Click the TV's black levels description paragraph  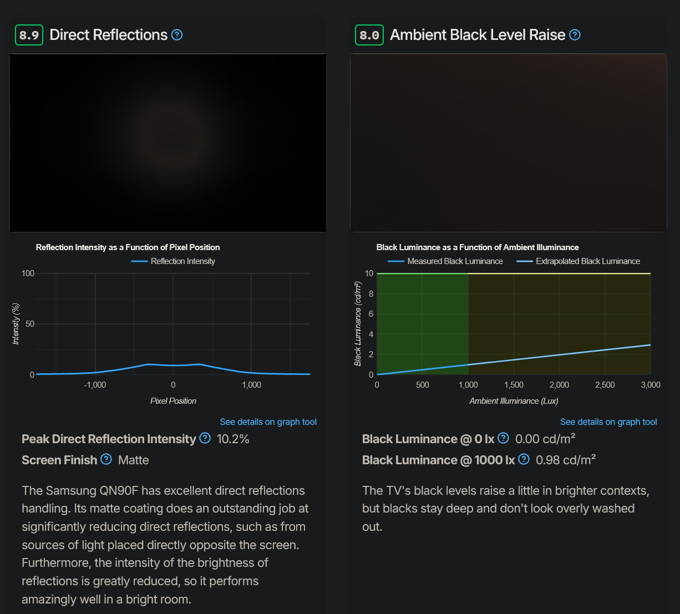click(x=506, y=509)
